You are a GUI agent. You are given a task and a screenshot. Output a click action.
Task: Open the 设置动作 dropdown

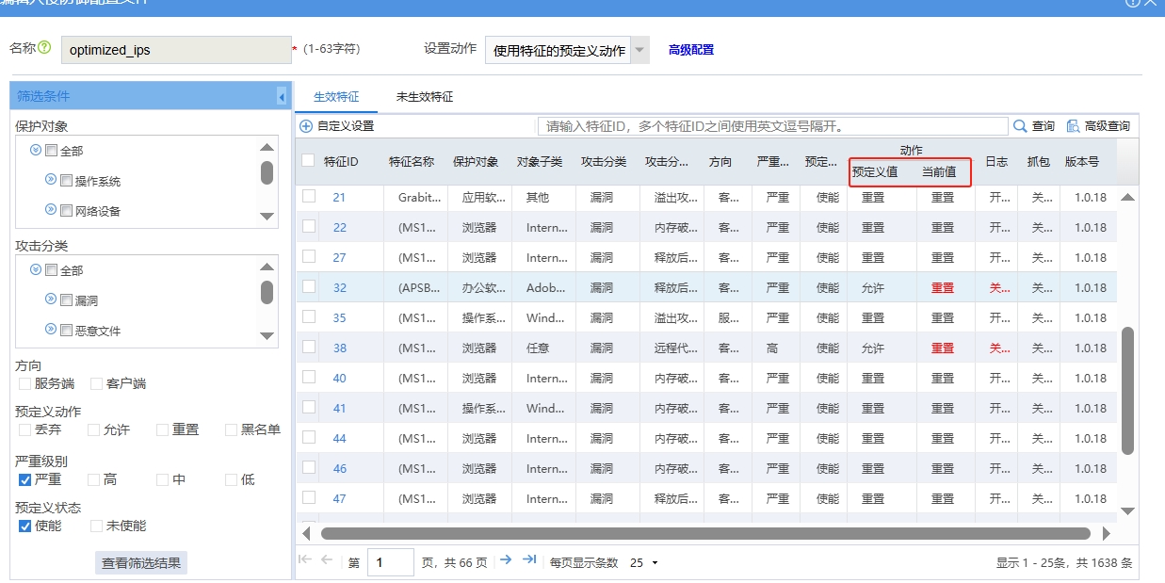pyautogui.click(x=639, y=50)
